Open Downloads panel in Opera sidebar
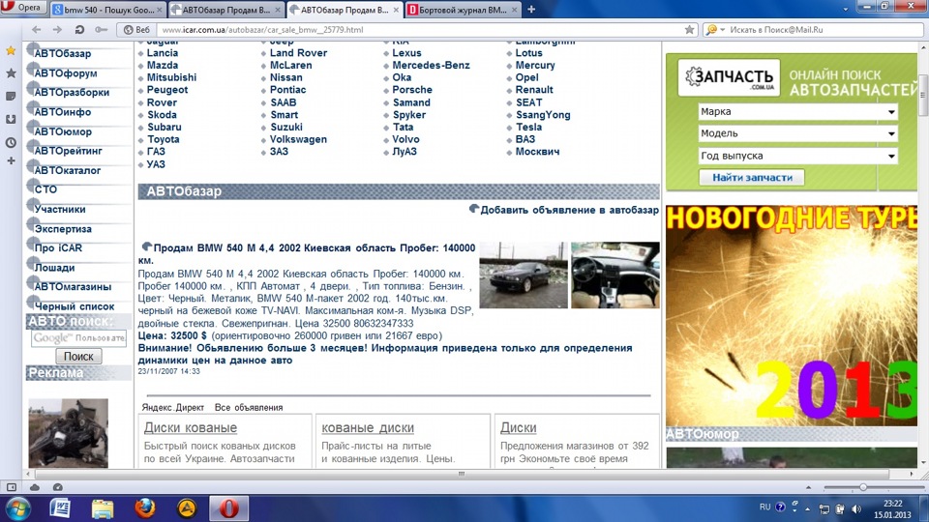Screen dimensions: 929x522 (11, 119)
